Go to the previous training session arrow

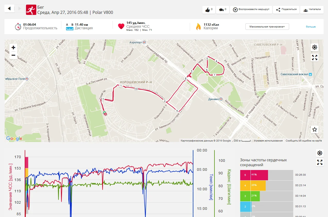click(x=9, y=8)
